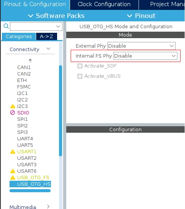The height and width of the screenshot is (209, 185).
Task: Click the search magnifier icon
Action: pos(6,26)
